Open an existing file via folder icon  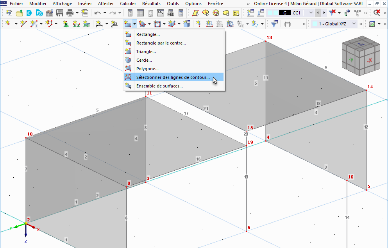(x=19, y=13)
